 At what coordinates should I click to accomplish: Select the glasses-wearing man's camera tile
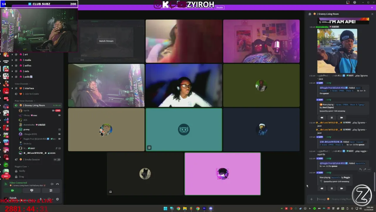coord(184,85)
